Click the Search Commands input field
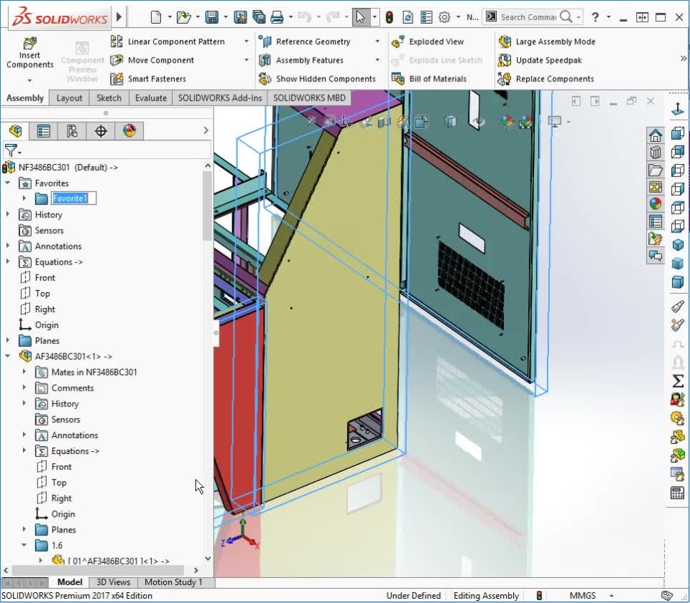 click(528, 17)
